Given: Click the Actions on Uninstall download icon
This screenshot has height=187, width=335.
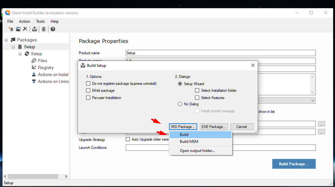Looking at the screenshot, I should [34, 81].
